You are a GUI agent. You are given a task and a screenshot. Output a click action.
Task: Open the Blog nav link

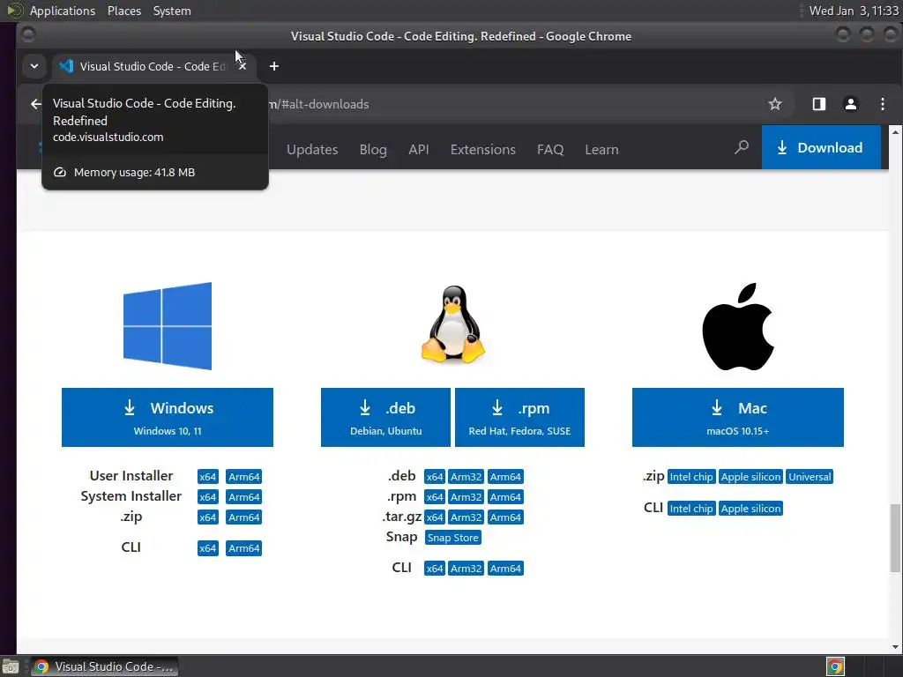[x=373, y=150]
